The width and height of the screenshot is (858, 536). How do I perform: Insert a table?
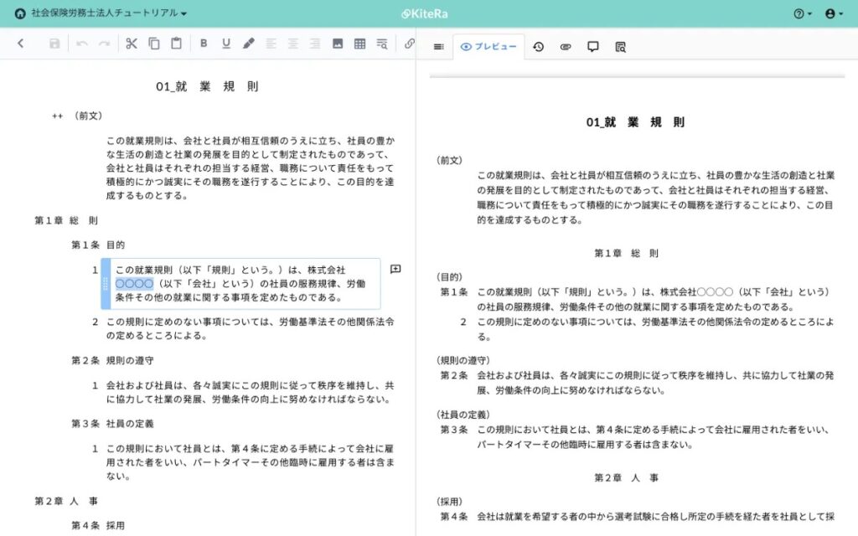coord(359,44)
